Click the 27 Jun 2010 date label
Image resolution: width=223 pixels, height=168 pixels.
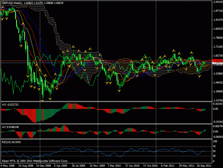[132, 165]
